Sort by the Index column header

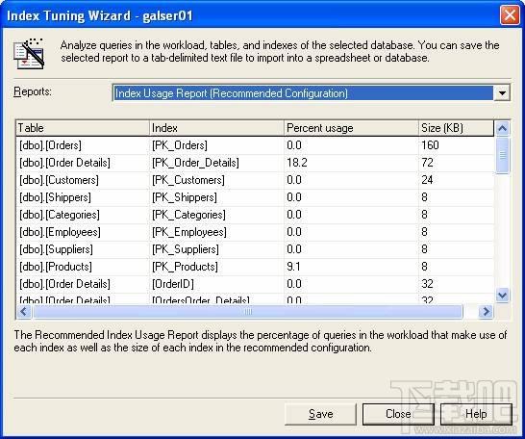tap(216, 128)
